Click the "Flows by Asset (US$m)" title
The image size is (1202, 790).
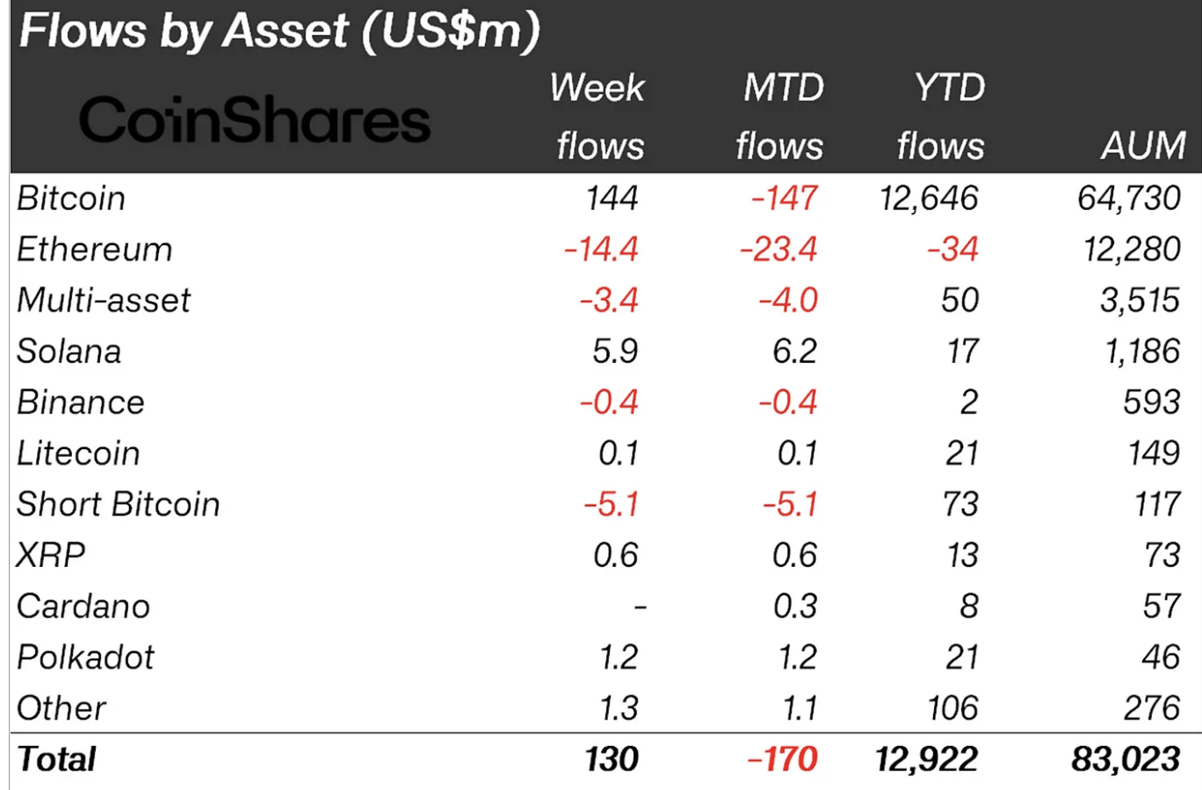tap(279, 32)
